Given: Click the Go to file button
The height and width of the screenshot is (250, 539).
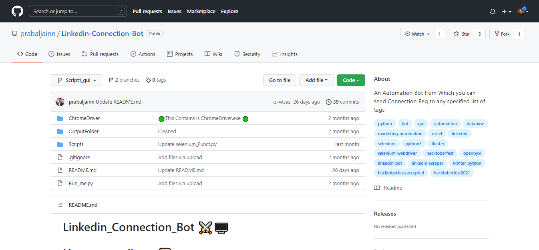Looking at the screenshot, I should point(280,80).
